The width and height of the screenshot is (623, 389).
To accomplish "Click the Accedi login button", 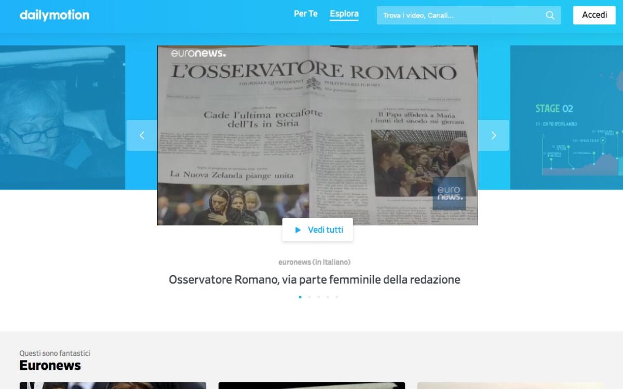I will (594, 15).
